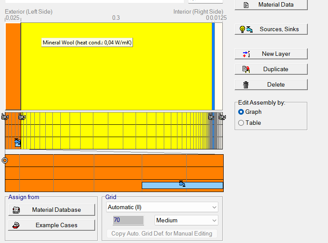This screenshot has height=243, width=328.
Task: Click the circular target marker on orange layer
Action: pyautogui.click(x=5, y=160)
